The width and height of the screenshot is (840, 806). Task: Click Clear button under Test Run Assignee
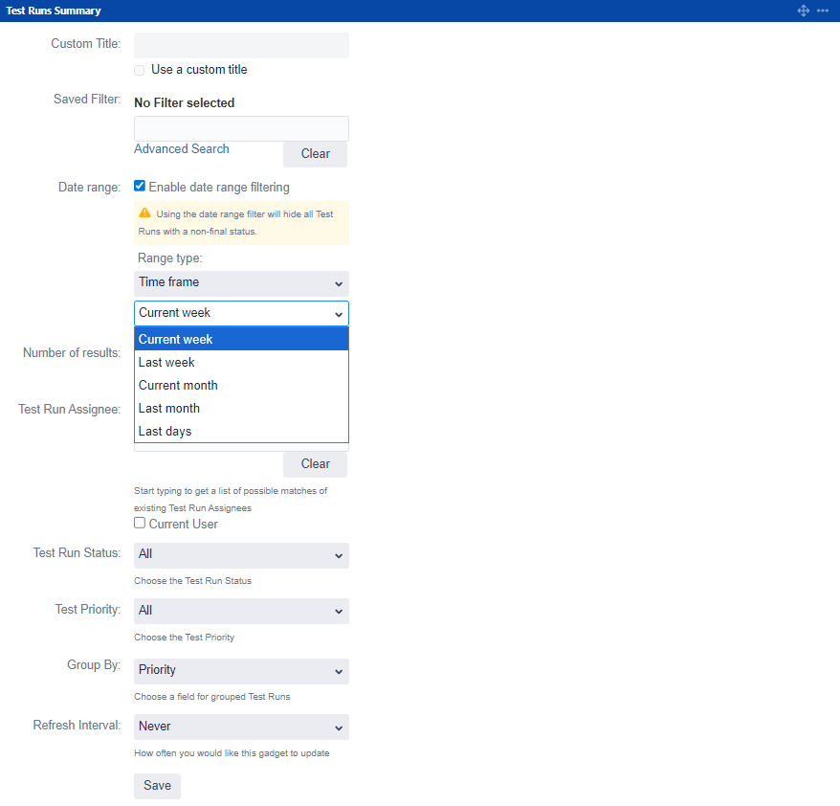315,464
